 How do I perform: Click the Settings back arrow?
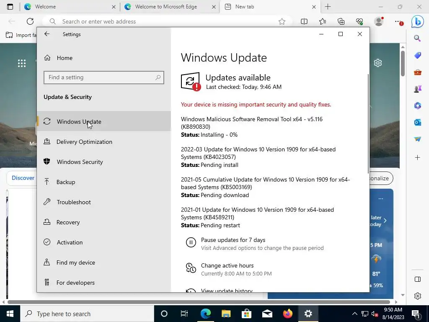pyautogui.click(x=47, y=34)
